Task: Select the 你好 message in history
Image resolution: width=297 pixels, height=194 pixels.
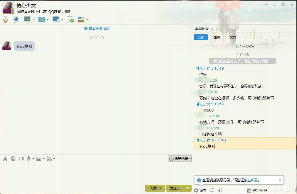Action: (203, 74)
